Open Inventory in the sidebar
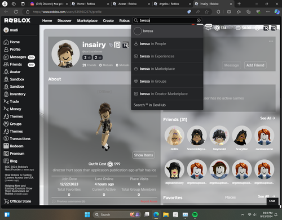Screen dimensions: 282x220 pyautogui.click(x=15, y=94)
